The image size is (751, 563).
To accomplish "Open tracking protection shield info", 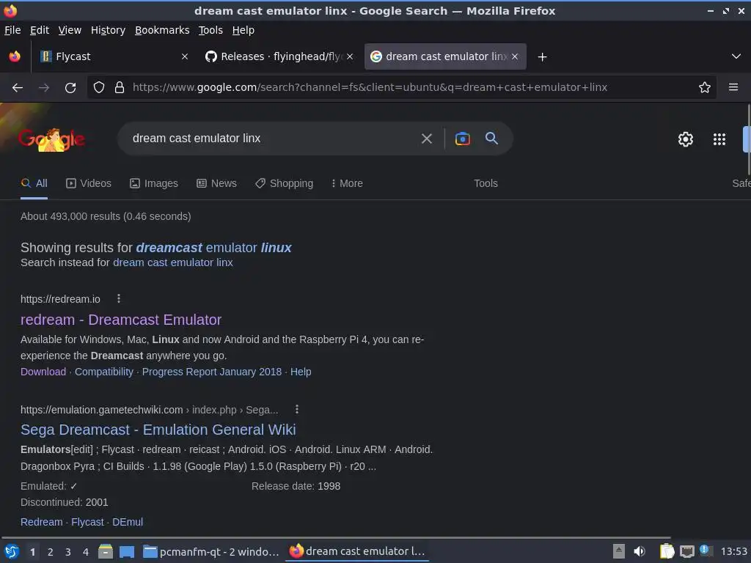I will (x=99, y=87).
